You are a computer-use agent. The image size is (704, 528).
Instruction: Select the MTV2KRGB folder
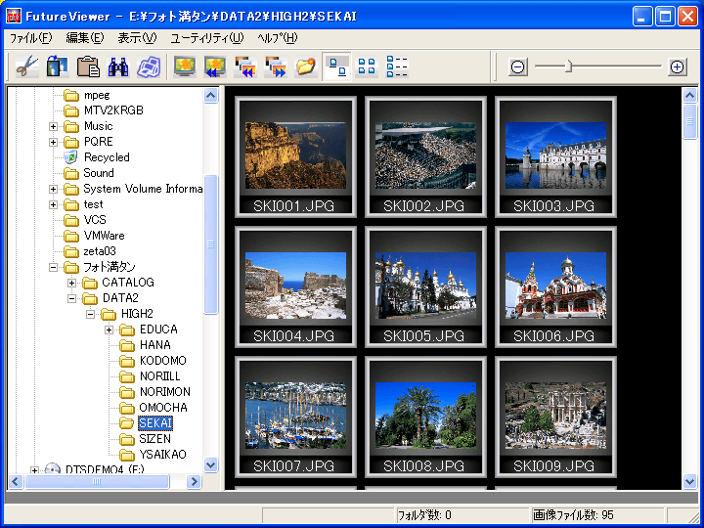tap(113, 110)
